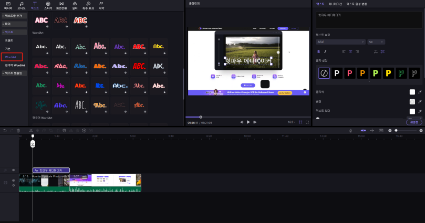Screen dimensions: 425x223
Task: Choose the yellow Abc. WordArt style
Action: point(159,47)
